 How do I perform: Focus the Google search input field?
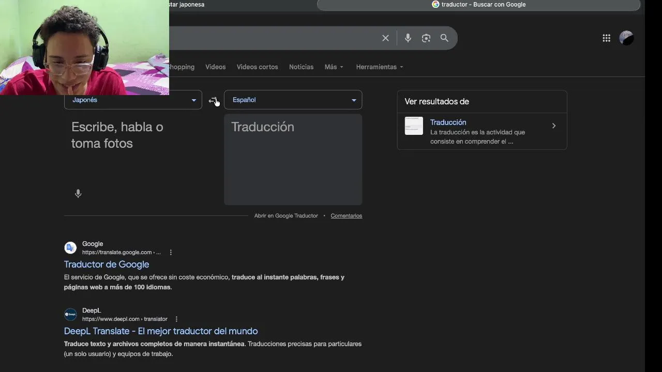tap(274, 38)
